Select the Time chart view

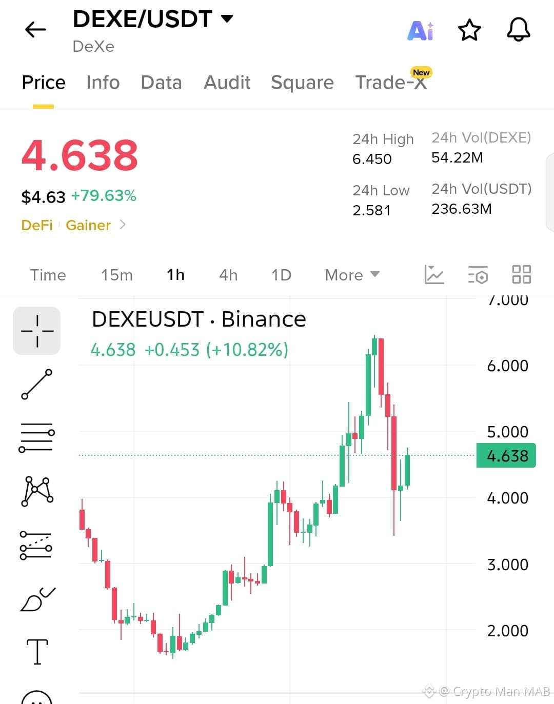[48, 275]
